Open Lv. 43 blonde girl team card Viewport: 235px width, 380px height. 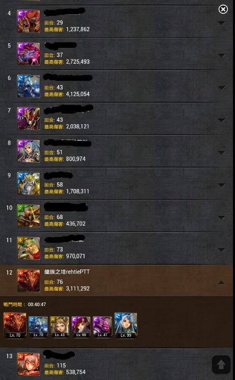click(x=60, y=327)
